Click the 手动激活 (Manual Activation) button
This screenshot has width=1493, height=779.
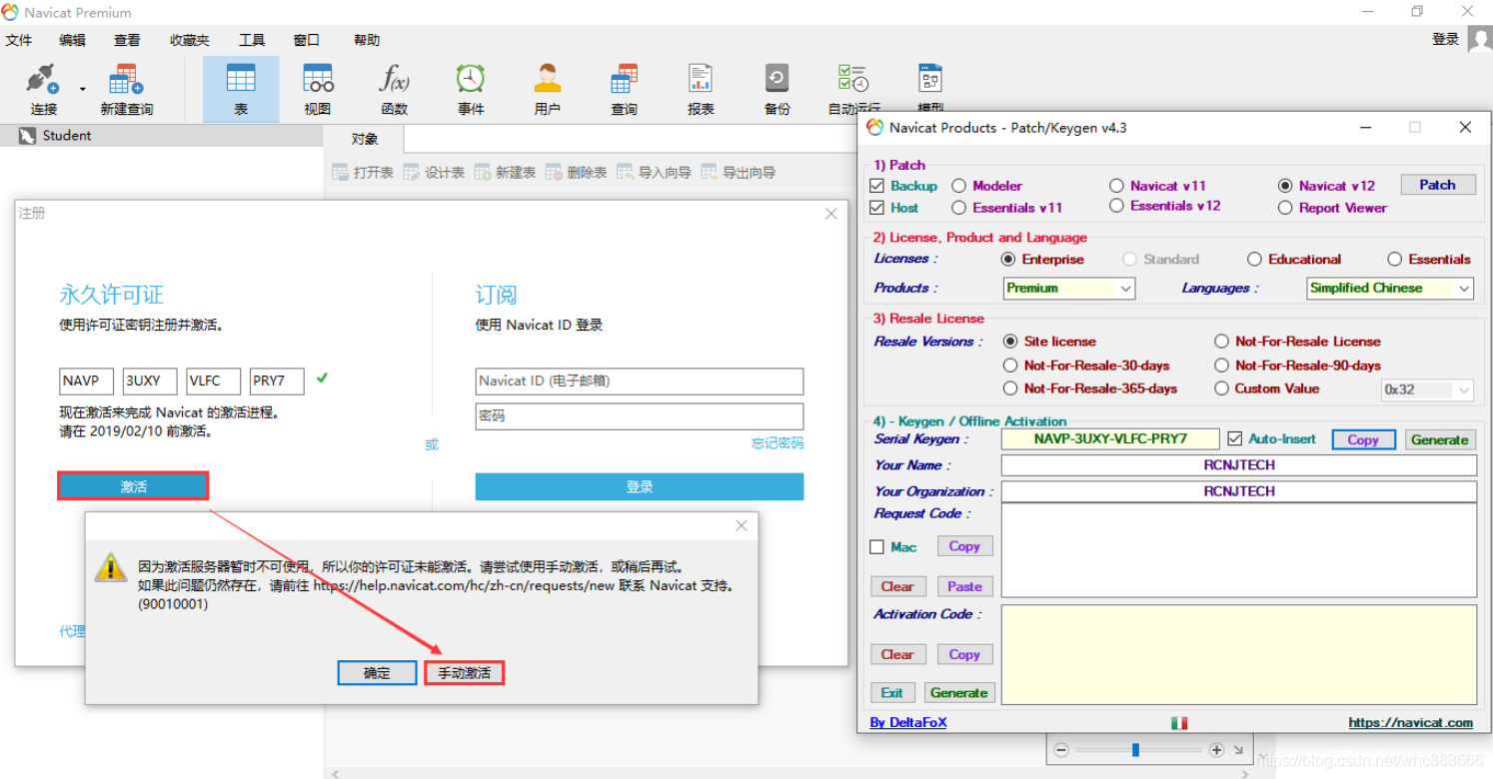point(465,673)
